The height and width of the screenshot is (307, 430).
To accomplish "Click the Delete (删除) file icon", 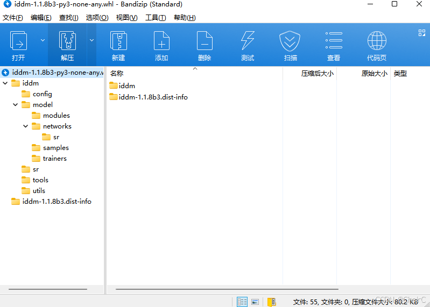I will 205,41.
